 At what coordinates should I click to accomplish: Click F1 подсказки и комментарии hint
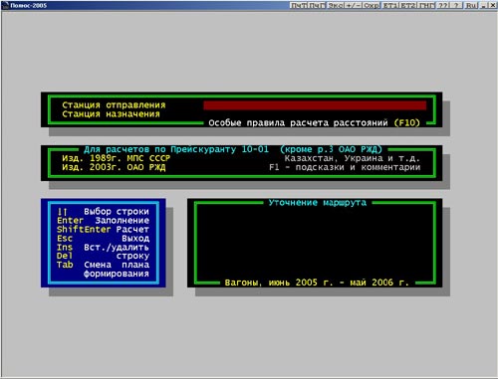[345, 167]
